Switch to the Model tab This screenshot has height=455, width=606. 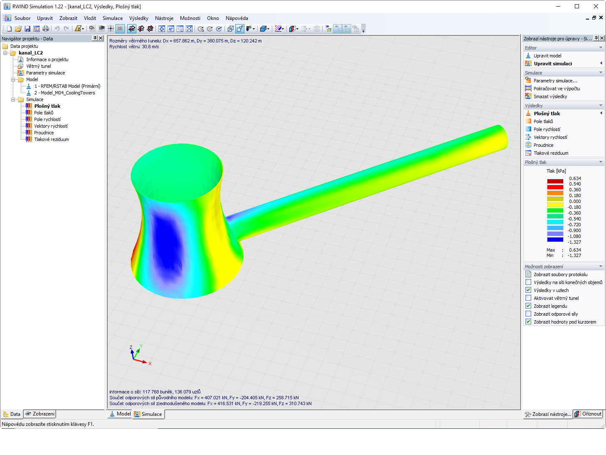120,414
